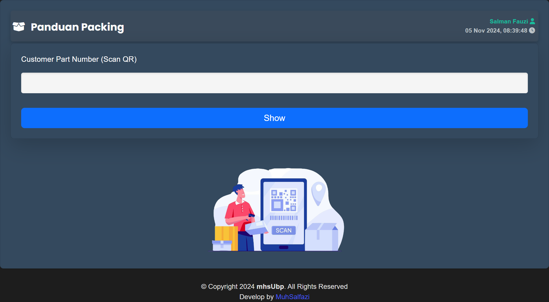Screen dimensions: 549x302
Task: Click the Customer Part Number (Scan QR) label
Action: pos(79,59)
